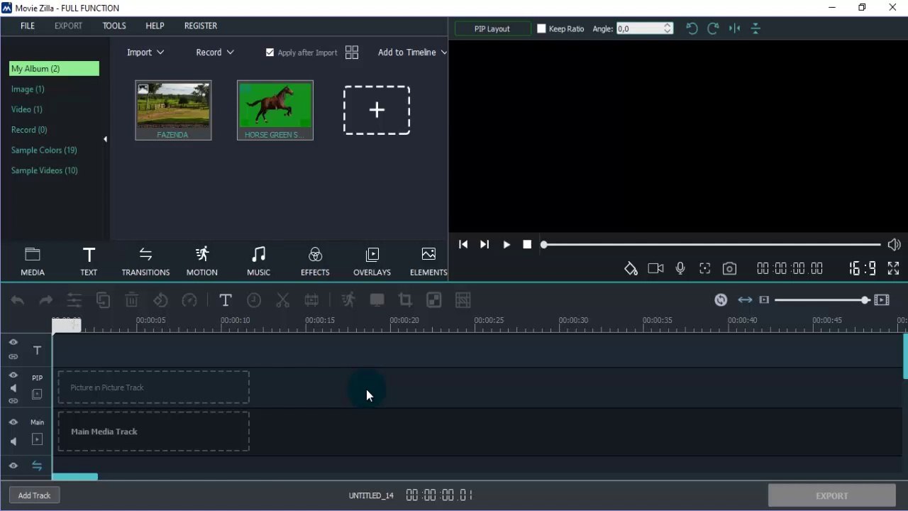Switch to the grid view icon
The width and height of the screenshot is (908, 511).
[x=352, y=53]
